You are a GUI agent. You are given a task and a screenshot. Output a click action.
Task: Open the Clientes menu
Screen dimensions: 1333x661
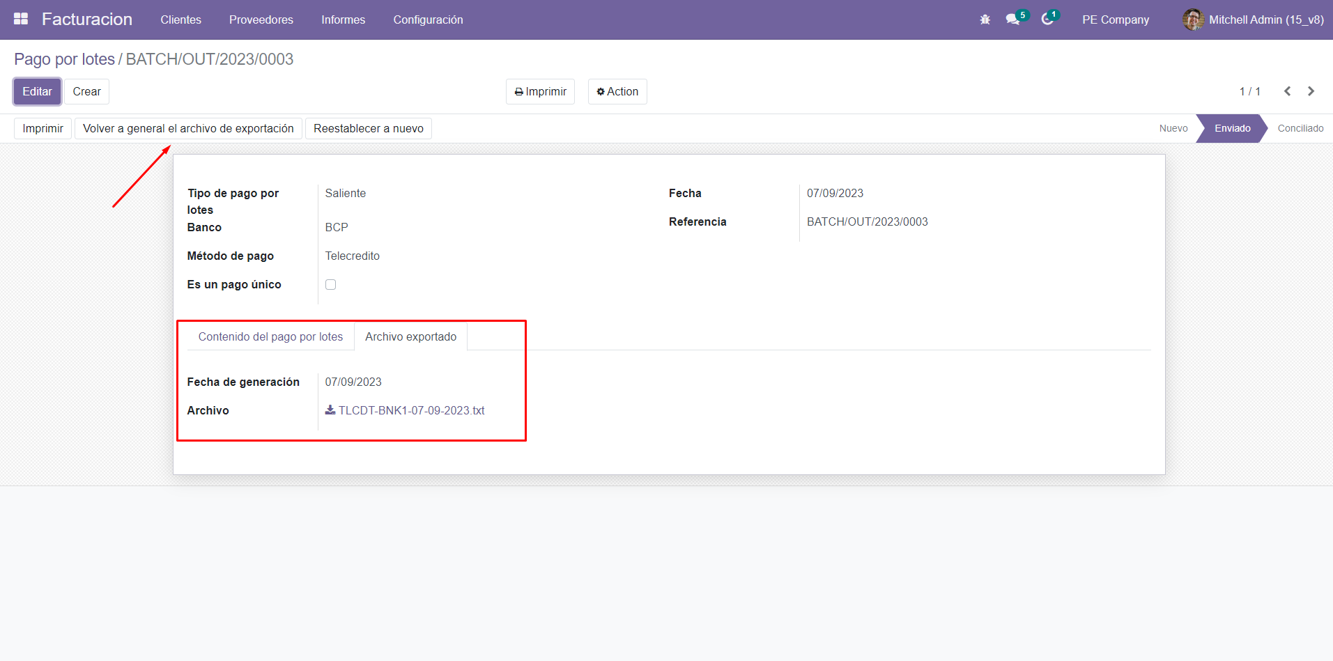(180, 20)
